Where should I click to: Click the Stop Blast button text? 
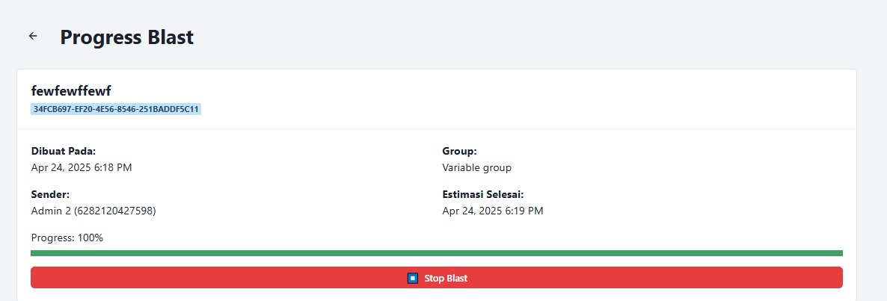tap(446, 279)
